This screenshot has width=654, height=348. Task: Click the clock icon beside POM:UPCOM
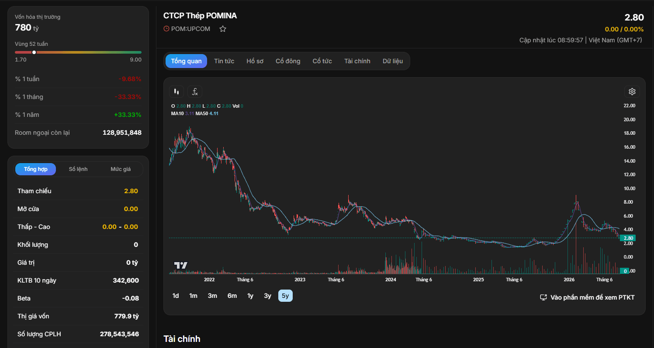(x=166, y=29)
